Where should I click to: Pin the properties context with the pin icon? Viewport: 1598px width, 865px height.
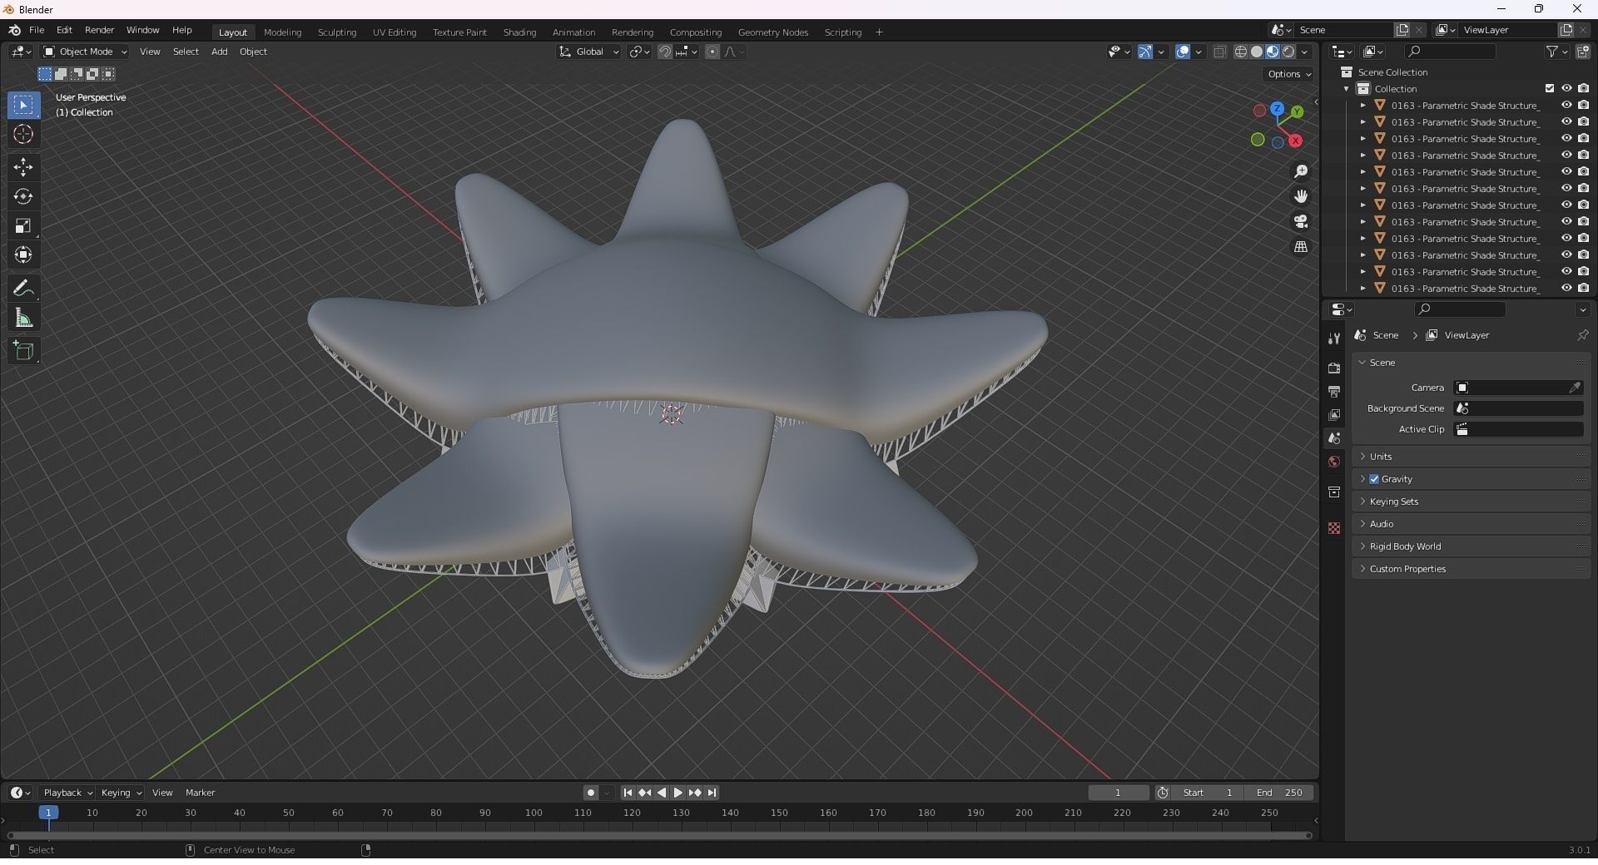[x=1582, y=335]
